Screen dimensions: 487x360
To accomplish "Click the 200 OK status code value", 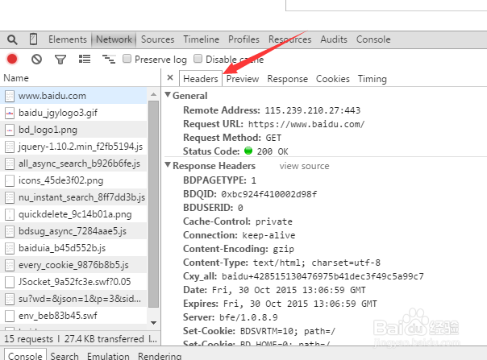I will click(273, 151).
